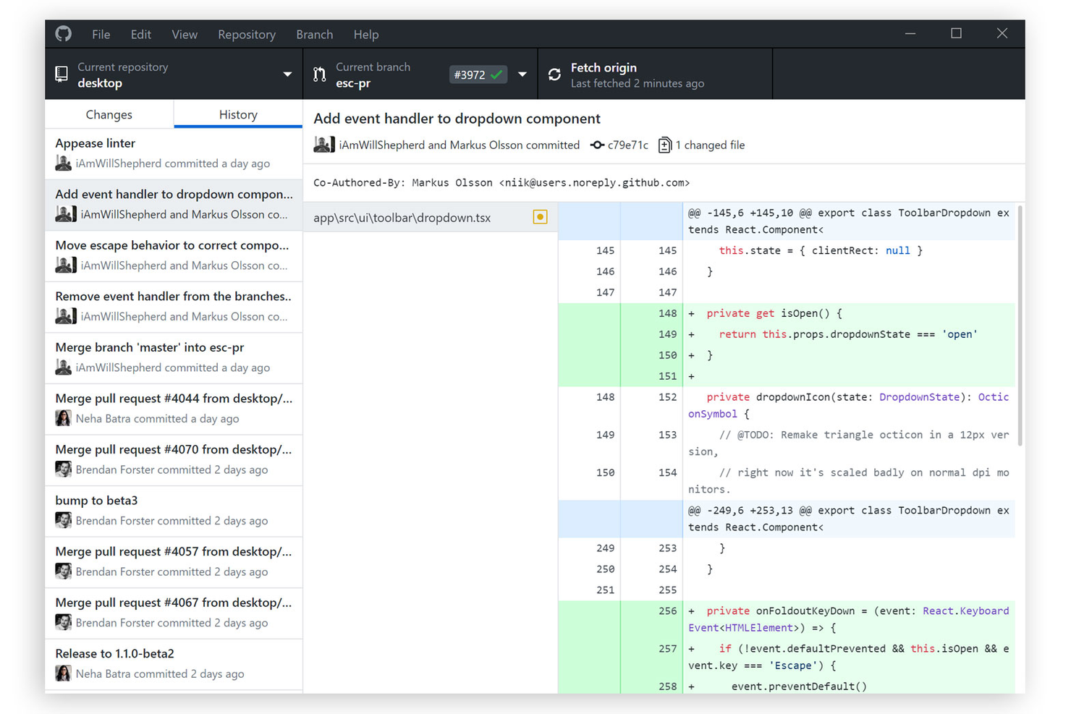The height and width of the screenshot is (714, 1071).
Task: Select 'Add event handler to dropdown compon...' commit
Action: [174, 205]
